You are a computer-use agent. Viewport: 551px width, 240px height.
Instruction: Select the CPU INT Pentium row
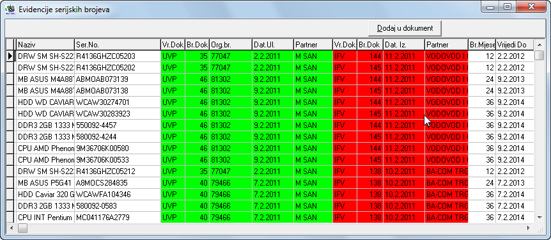click(270, 218)
